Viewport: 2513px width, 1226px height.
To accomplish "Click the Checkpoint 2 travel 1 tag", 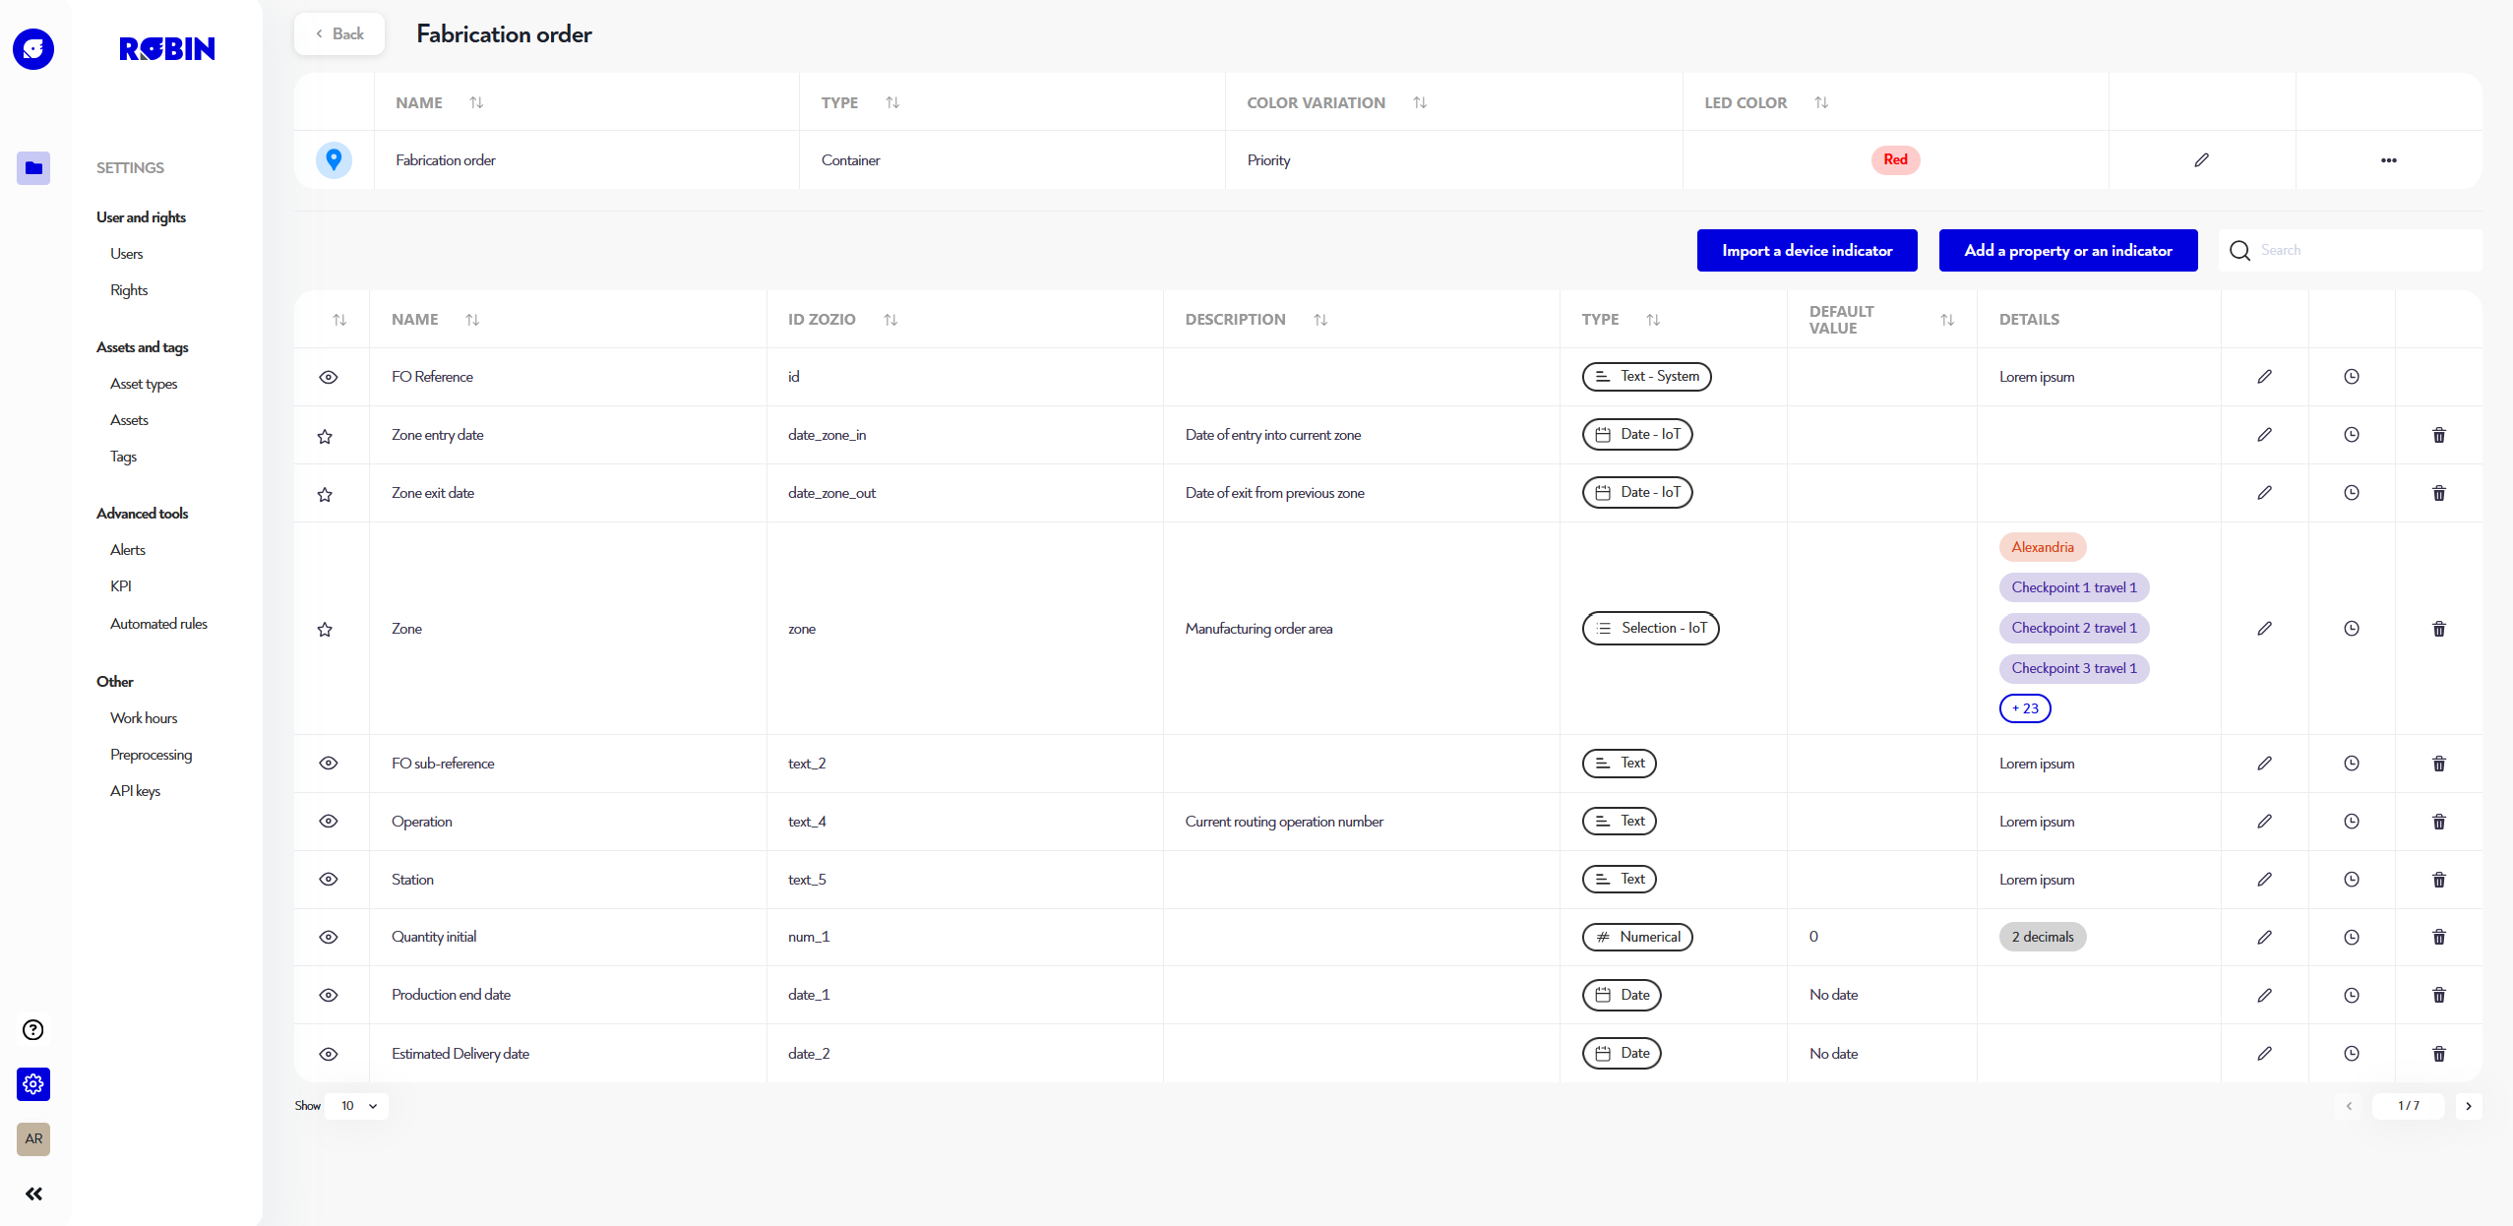I will click(x=2074, y=628).
